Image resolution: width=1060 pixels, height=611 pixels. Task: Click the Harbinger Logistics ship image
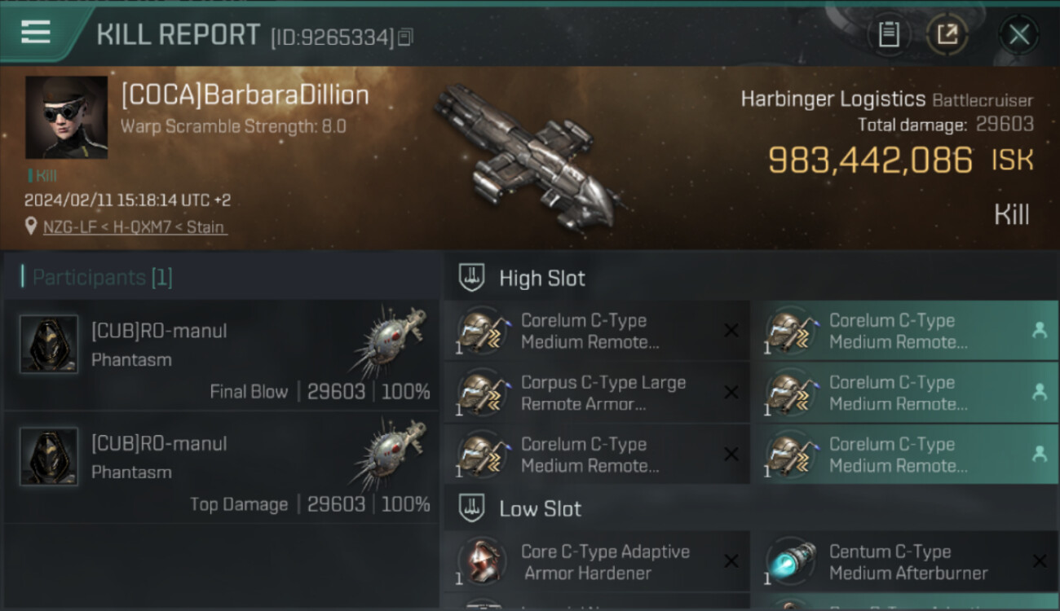click(x=526, y=155)
